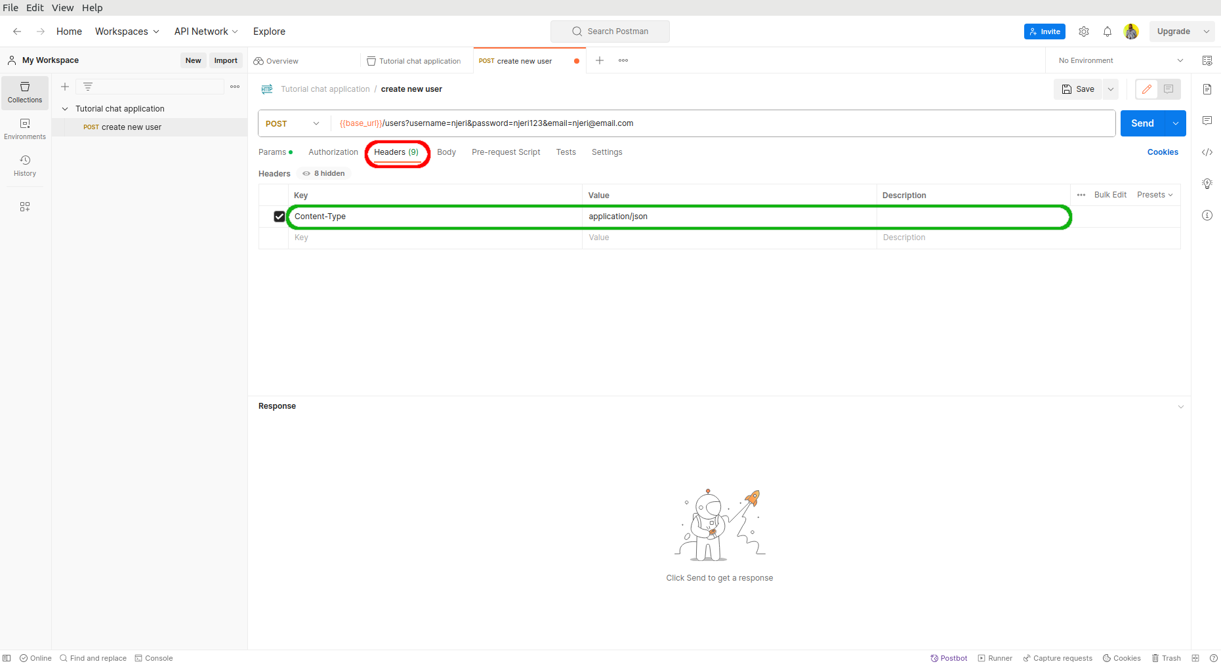Switch to the Body tab
This screenshot has height=664, width=1221.
[x=446, y=152]
